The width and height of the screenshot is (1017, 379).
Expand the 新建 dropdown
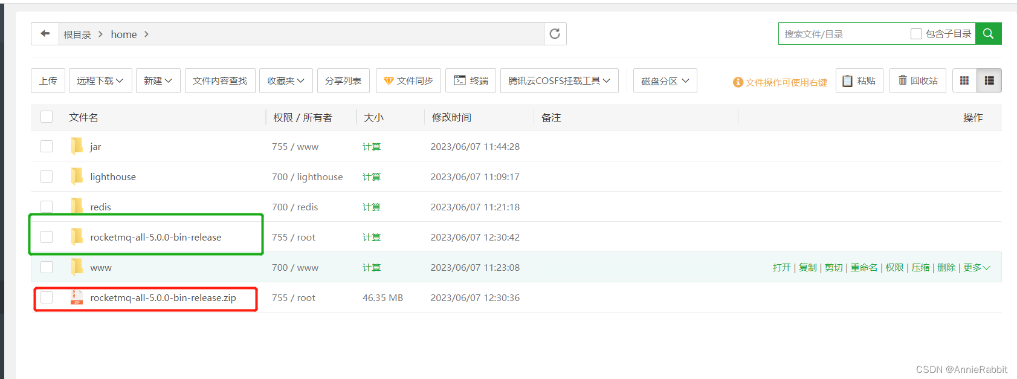click(158, 80)
